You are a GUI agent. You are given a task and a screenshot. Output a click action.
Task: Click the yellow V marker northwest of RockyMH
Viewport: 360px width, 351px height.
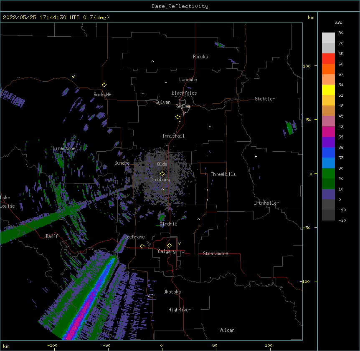tap(73, 77)
